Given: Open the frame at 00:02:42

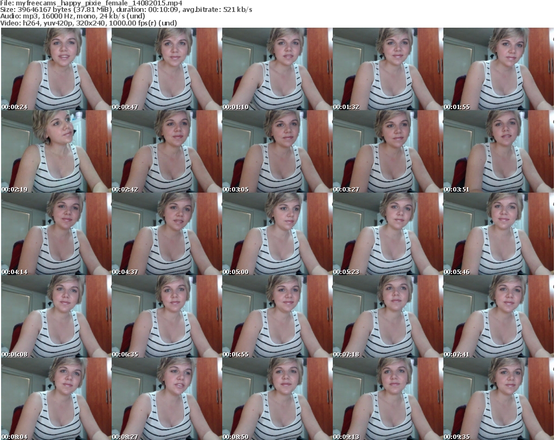Looking at the screenshot, I should click(x=167, y=151).
